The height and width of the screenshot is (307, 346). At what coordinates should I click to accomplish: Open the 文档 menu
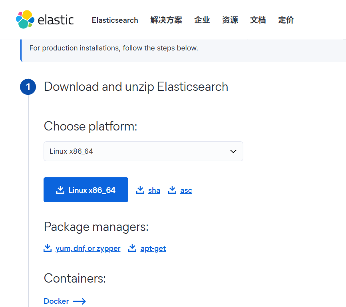pyautogui.click(x=258, y=20)
